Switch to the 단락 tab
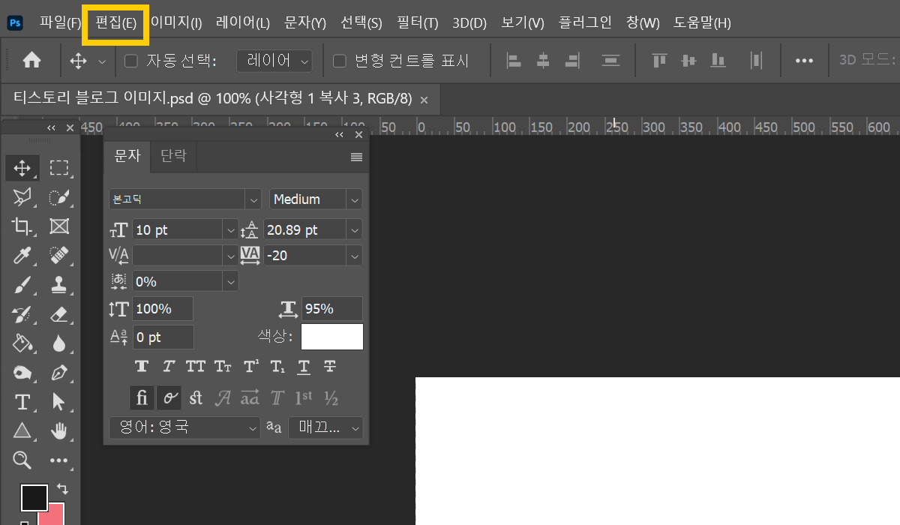The image size is (900, 525). point(173,156)
